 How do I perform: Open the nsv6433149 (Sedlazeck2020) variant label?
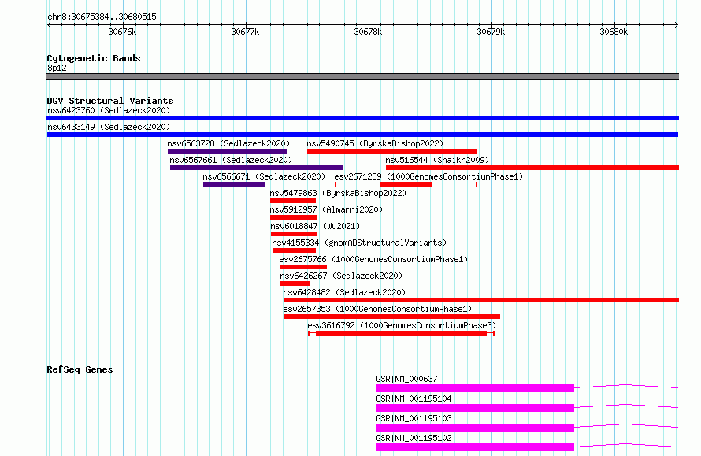[109, 127]
